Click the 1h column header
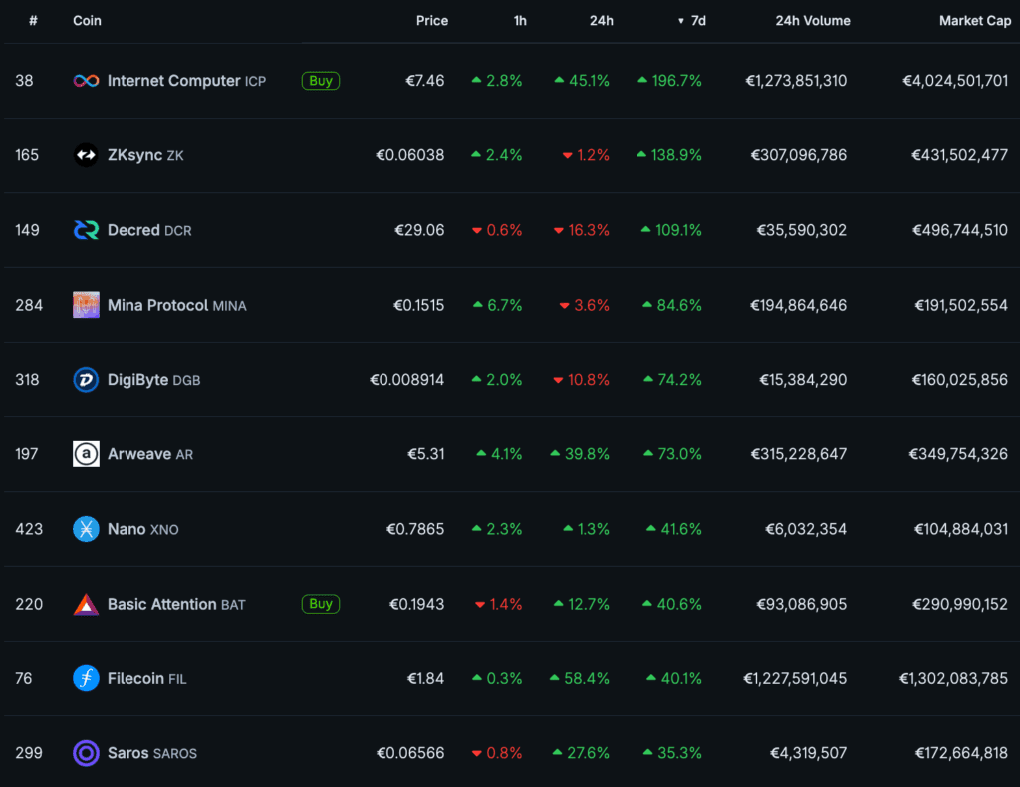The width and height of the screenshot is (1020, 787). click(520, 20)
